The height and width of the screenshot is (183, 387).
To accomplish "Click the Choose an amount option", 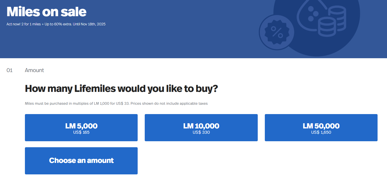I will pyautogui.click(x=81, y=161).
